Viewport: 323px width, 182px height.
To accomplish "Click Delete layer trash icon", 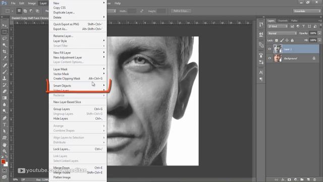I will click(x=314, y=180).
